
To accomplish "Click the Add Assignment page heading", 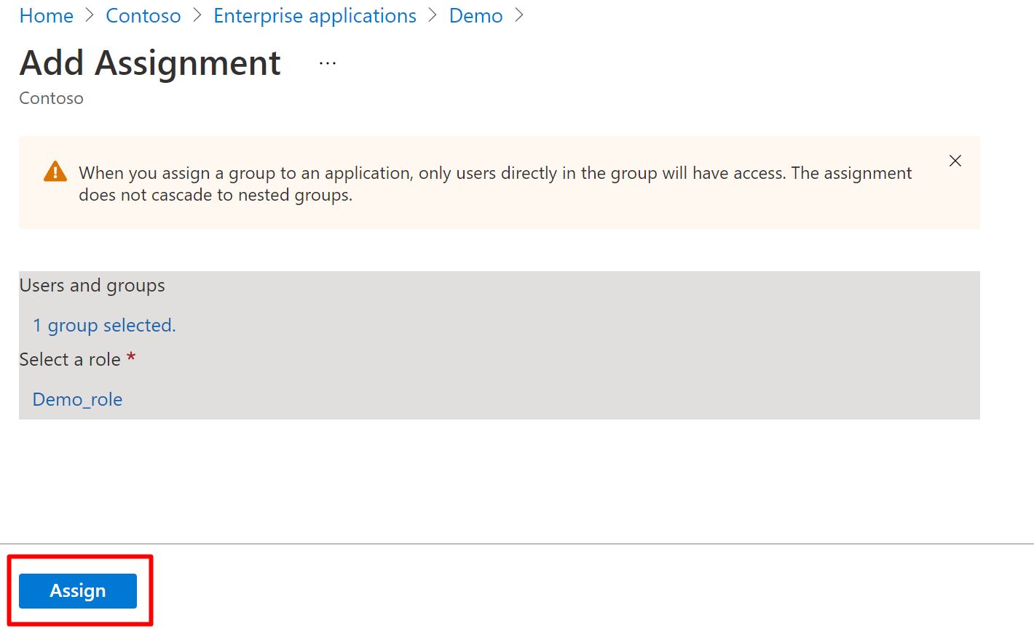I will pos(150,63).
